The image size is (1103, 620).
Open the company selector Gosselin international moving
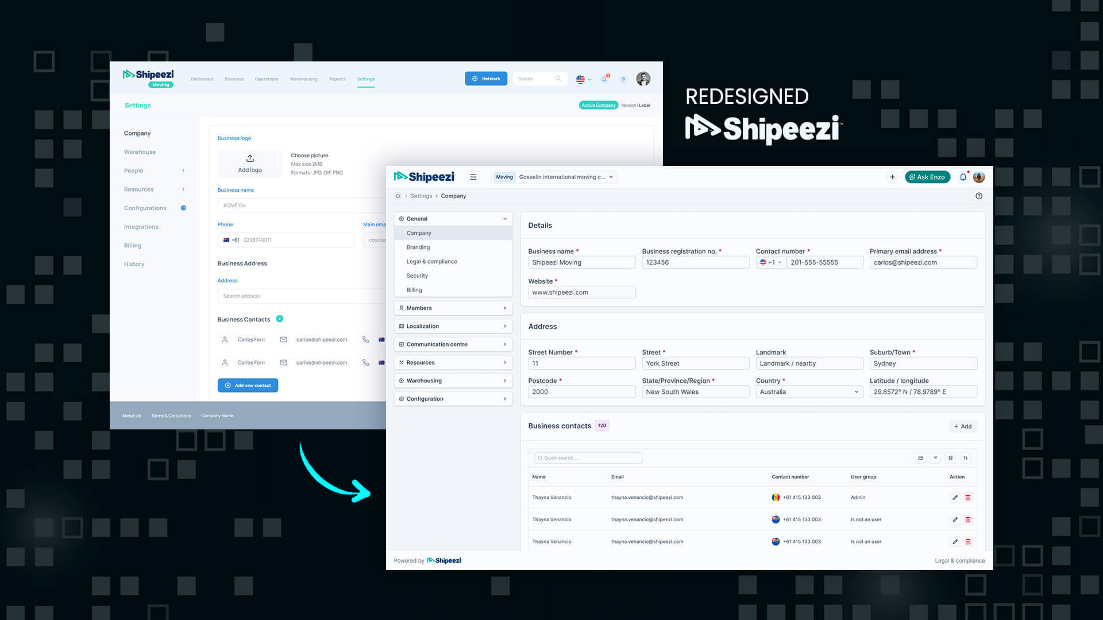[554, 177]
